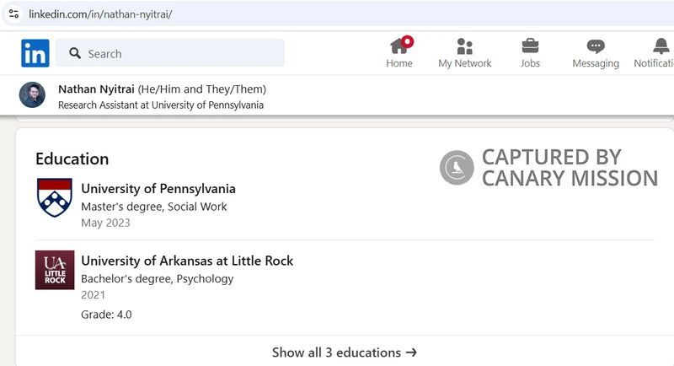Click Nathan Nyitrai's profile photo
The height and width of the screenshot is (366, 674).
pyautogui.click(x=32, y=94)
